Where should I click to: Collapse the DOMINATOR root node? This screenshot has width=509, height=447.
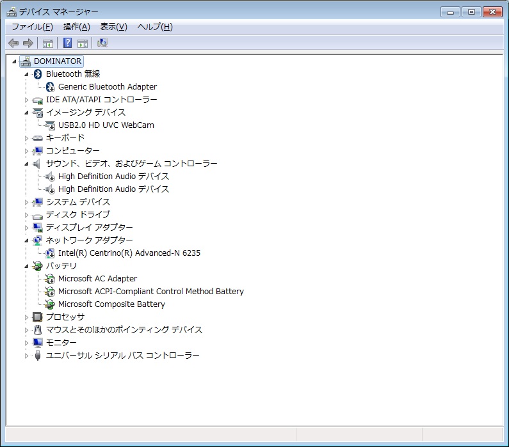[x=14, y=61]
